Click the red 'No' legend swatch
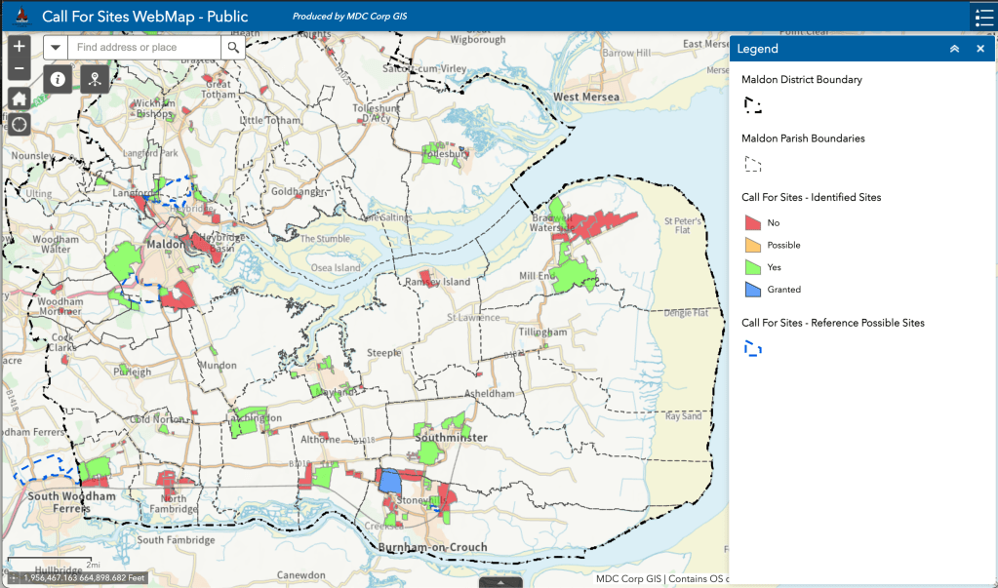The image size is (998, 588). click(752, 222)
